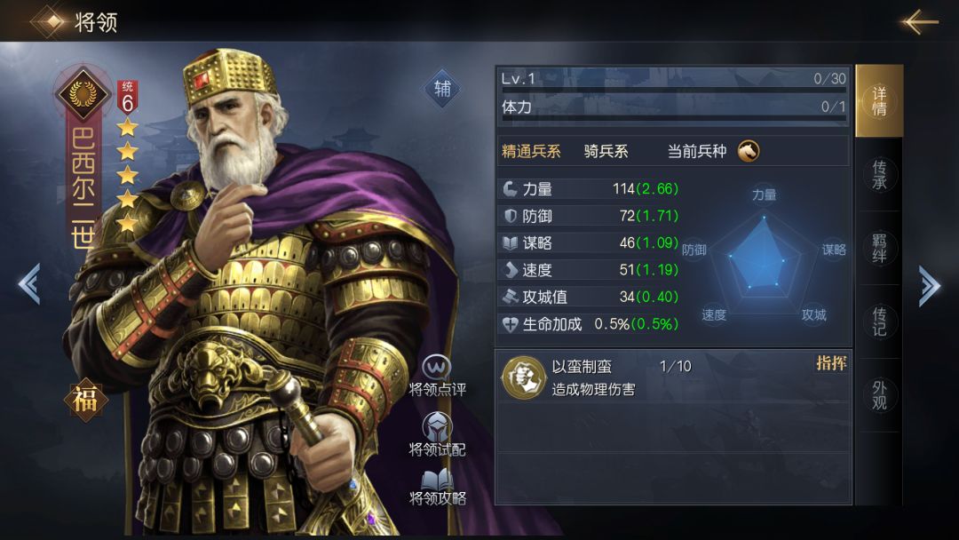
Task: Switch to the 详情 tab
Action: point(879,101)
